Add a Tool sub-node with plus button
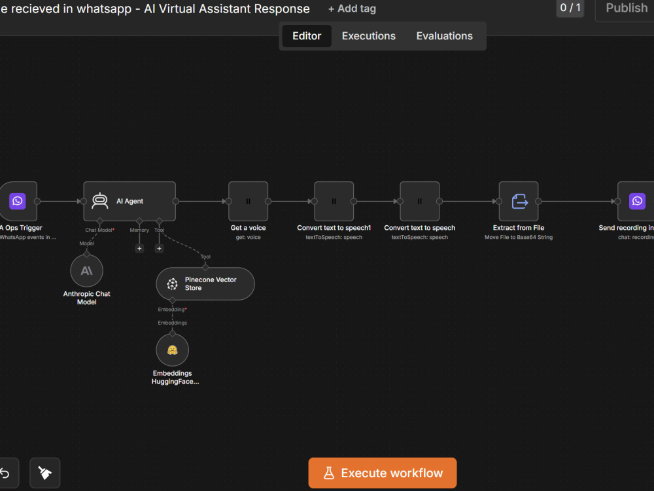 (x=159, y=248)
